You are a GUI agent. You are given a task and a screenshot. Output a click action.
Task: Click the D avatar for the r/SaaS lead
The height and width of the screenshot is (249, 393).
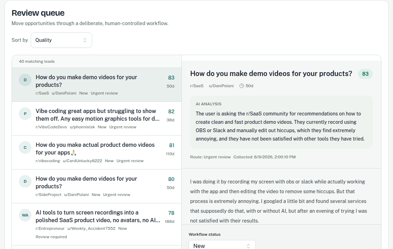click(25, 80)
